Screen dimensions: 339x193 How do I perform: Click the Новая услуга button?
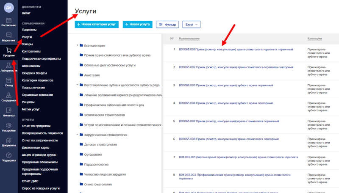[138, 25]
